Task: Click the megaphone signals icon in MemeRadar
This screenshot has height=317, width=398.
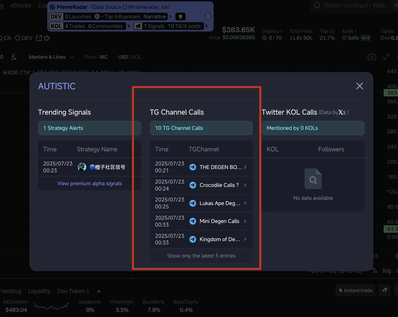Action: tap(138, 26)
